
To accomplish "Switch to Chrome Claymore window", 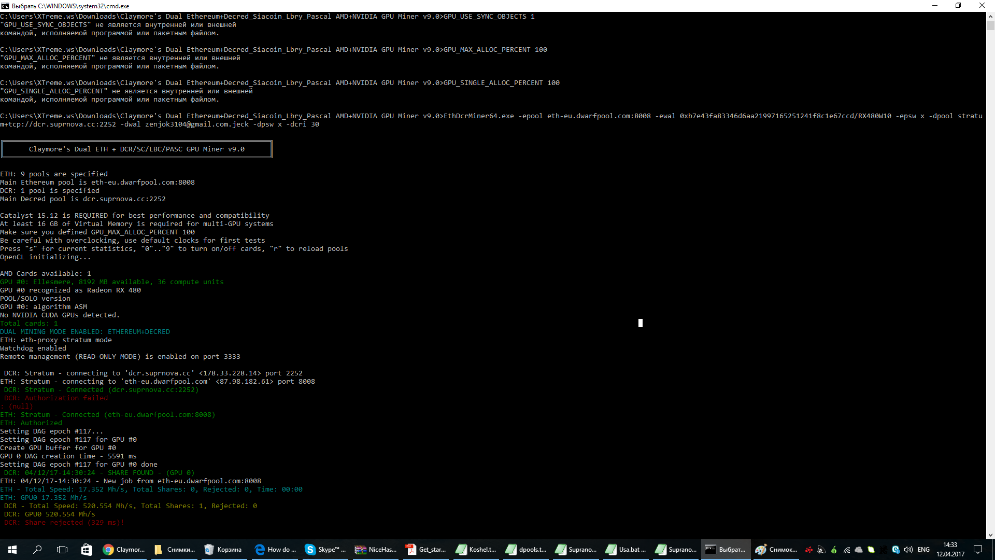I will pyautogui.click(x=124, y=550).
